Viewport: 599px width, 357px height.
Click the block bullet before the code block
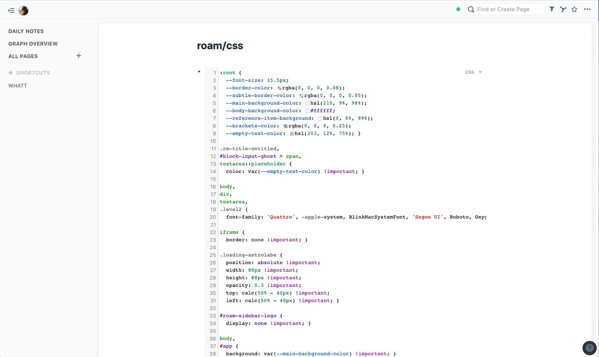199,72
